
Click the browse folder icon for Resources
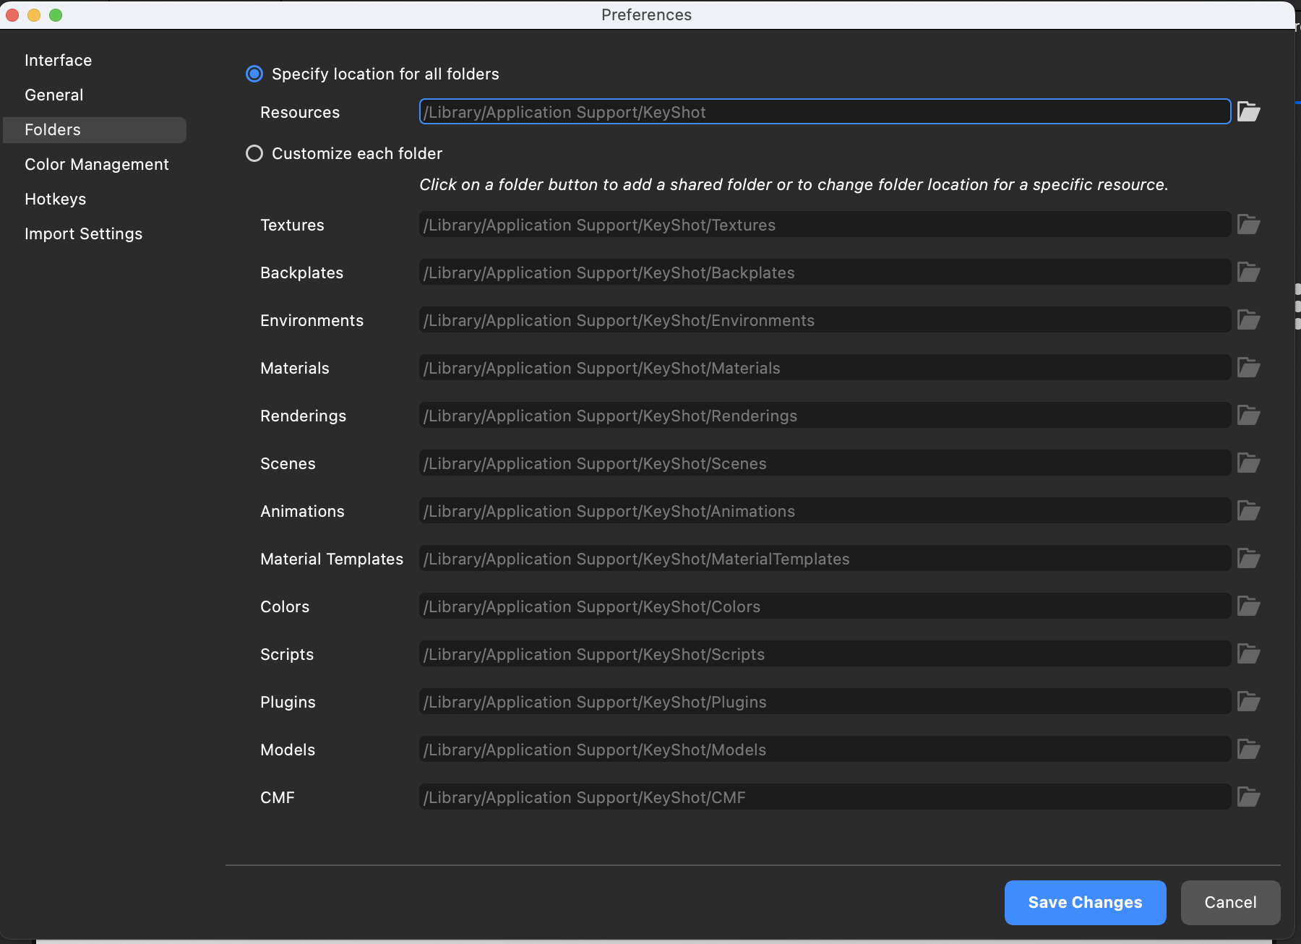(x=1248, y=111)
